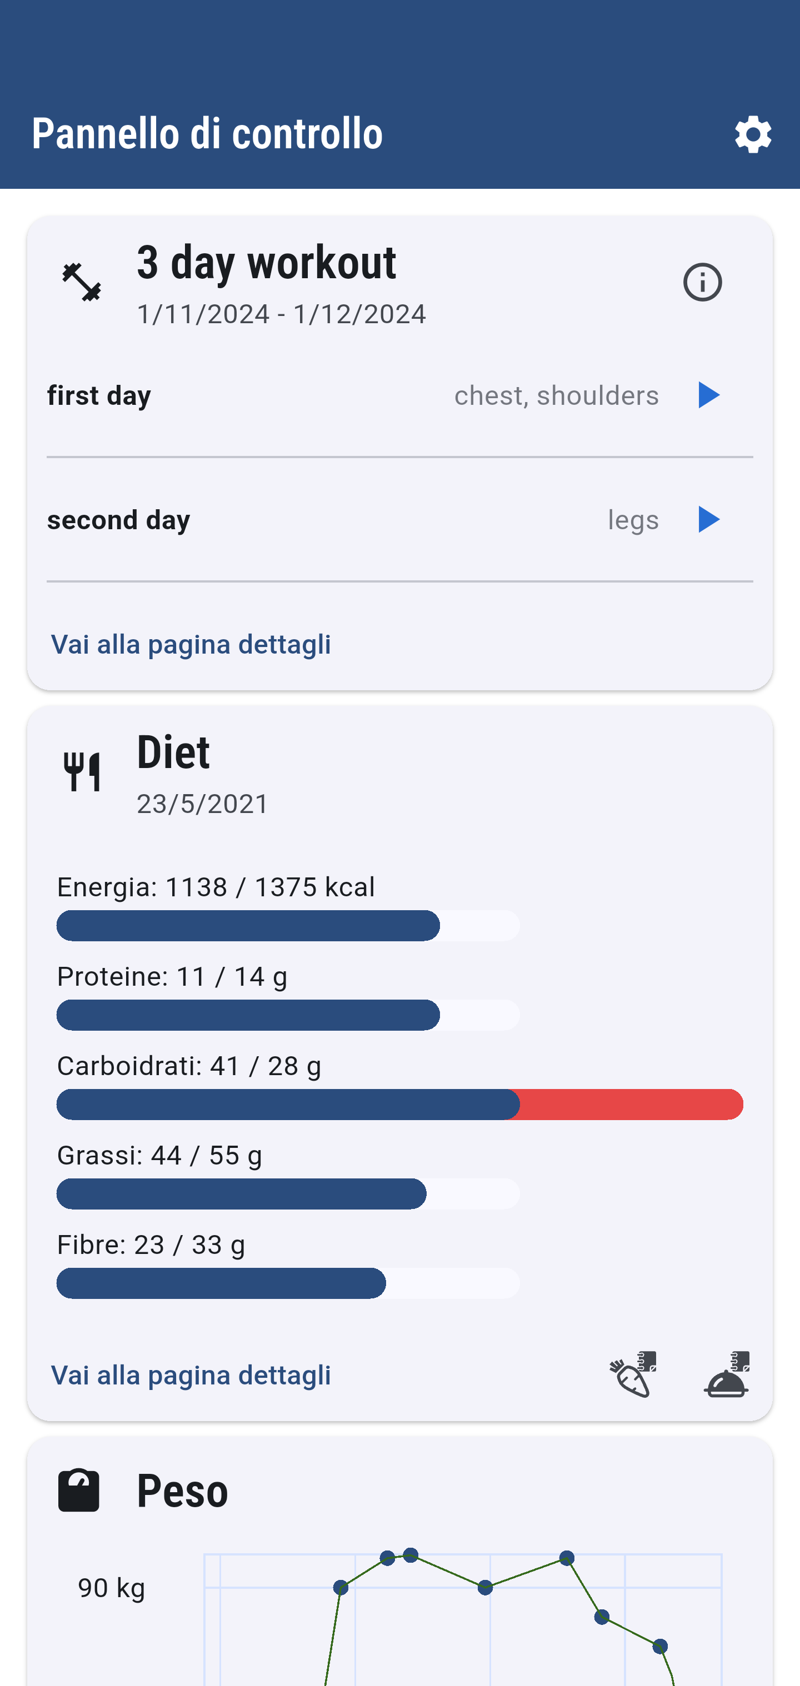Tap the Carboidrati progress bar
Image resolution: width=800 pixels, height=1686 pixels.
coord(399,1105)
